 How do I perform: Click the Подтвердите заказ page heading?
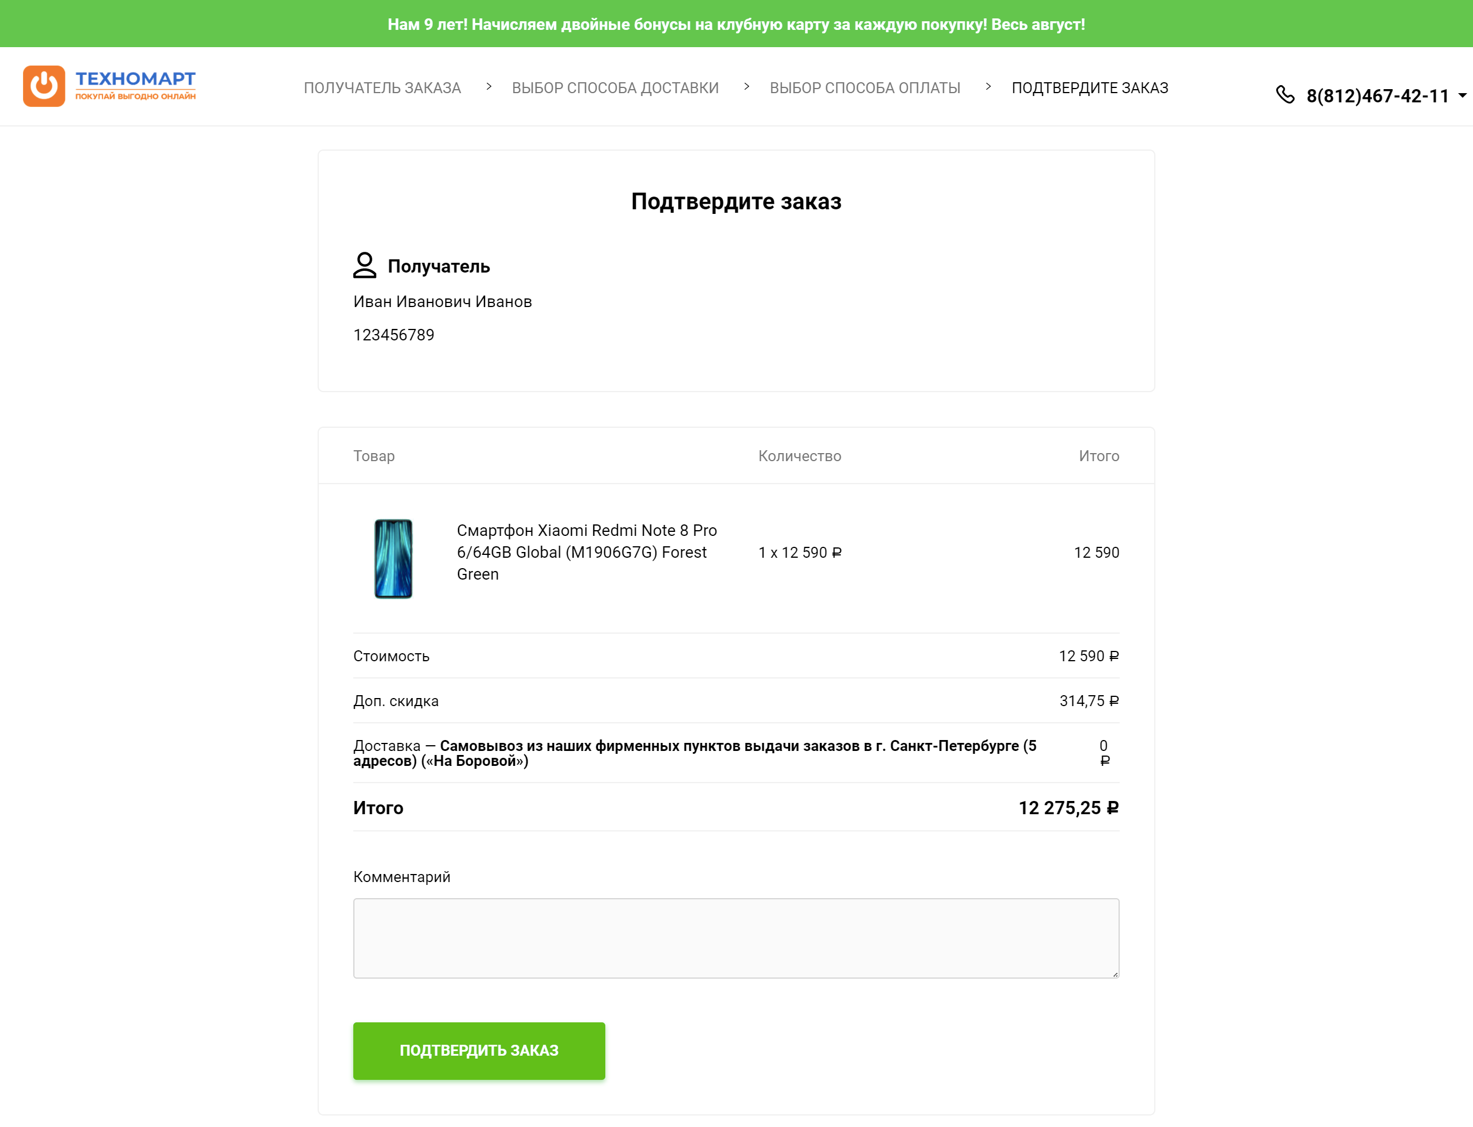(736, 201)
